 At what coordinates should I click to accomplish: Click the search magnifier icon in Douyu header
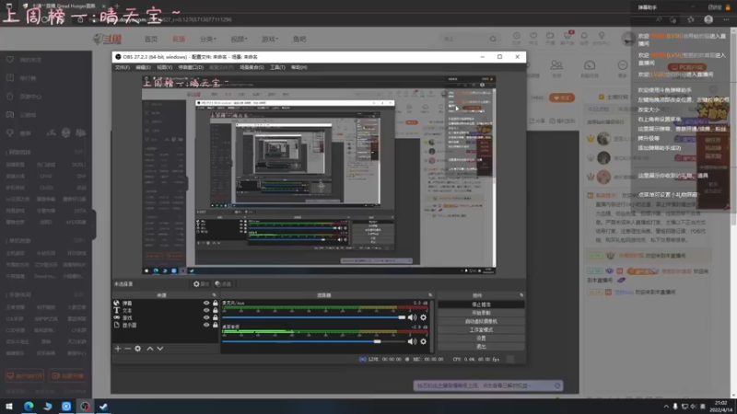pyautogui.click(x=493, y=39)
